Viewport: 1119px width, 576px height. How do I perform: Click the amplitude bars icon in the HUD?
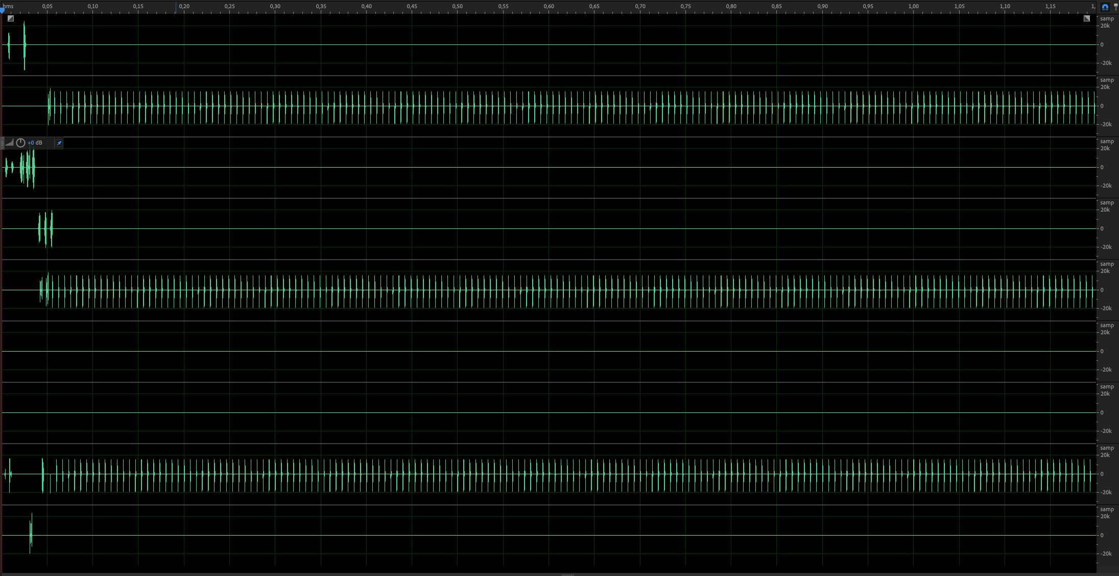pos(10,143)
